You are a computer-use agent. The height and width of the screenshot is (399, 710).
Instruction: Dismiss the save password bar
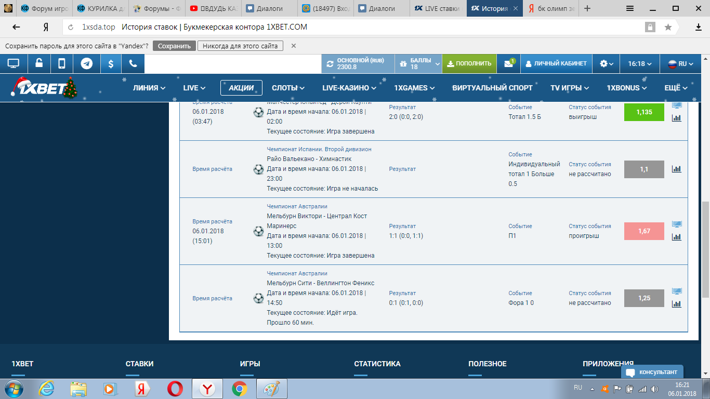(x=294, y=46)
